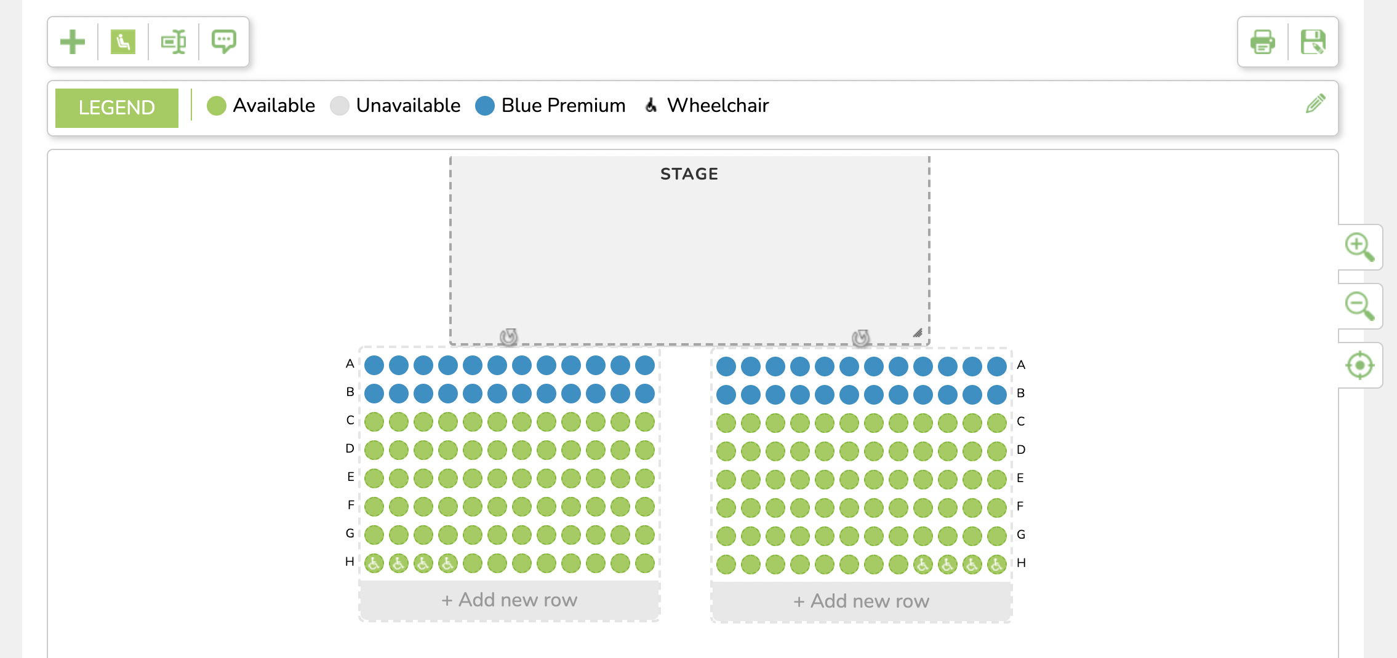This screenshot has width=1397, height=658.
Task: Zoom in on the seating map
Action: click(1359, 247)
